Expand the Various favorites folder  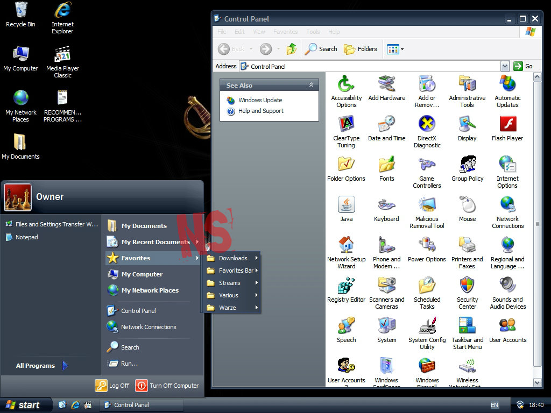(232, 295)
